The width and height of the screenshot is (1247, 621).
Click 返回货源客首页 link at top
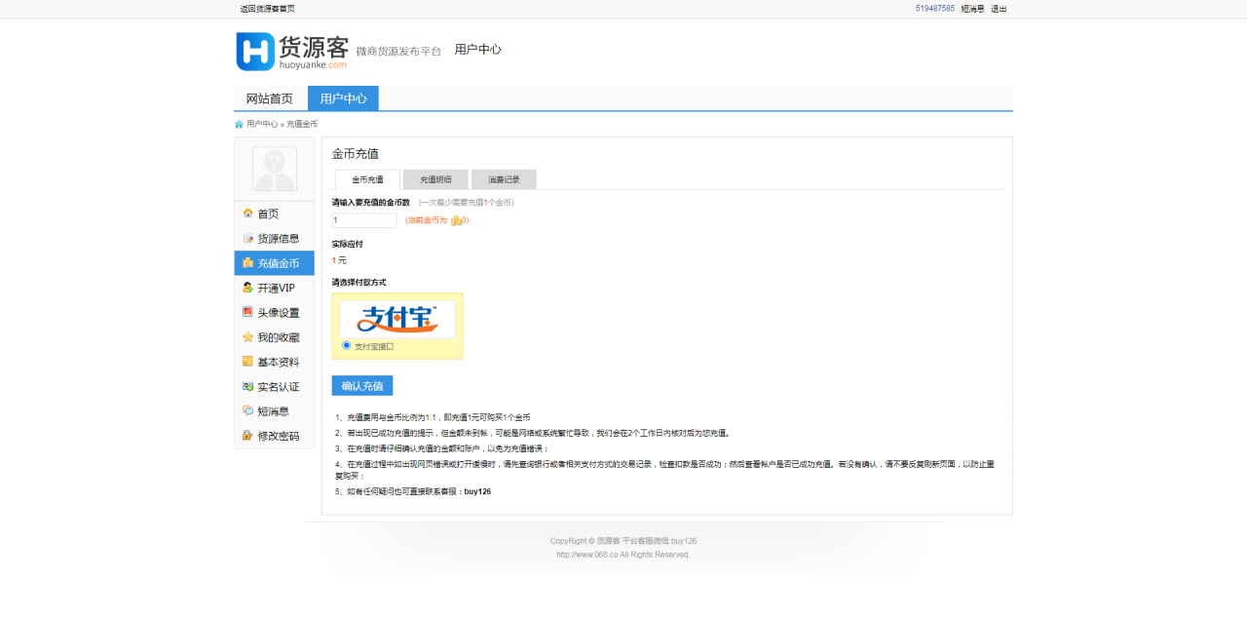265,8
